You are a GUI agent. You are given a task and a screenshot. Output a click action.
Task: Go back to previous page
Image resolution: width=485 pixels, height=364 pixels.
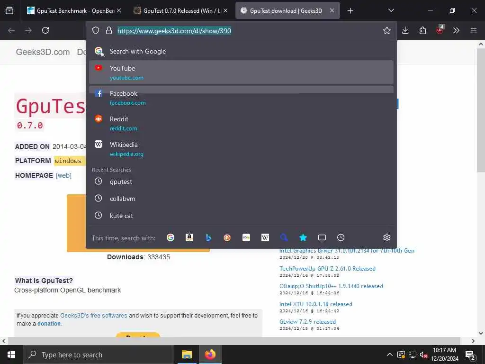pos(11,30)
